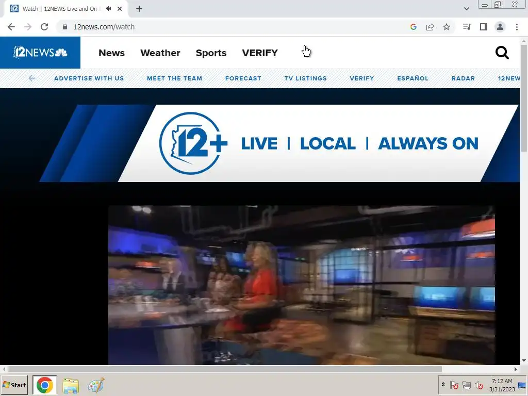Click the horizontal scrollbar thumb

click(x=225, y=369)
